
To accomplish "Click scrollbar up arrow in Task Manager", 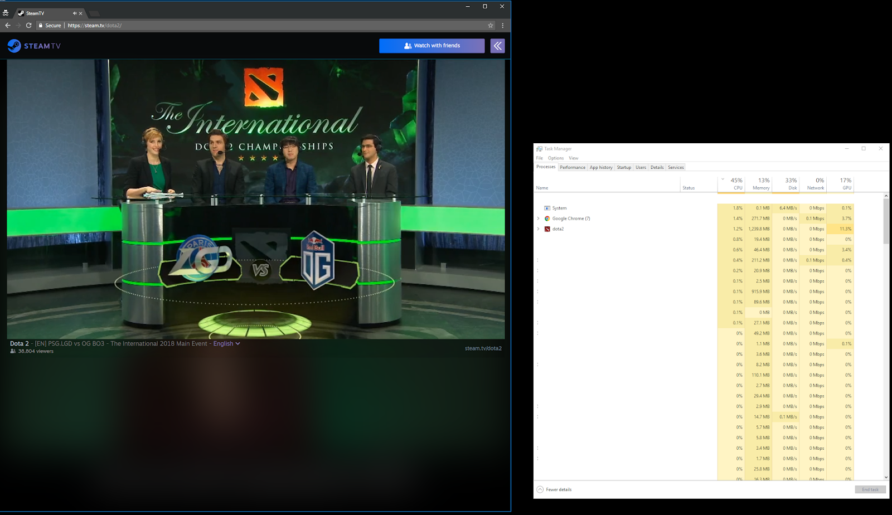I will tap(886, 196).
